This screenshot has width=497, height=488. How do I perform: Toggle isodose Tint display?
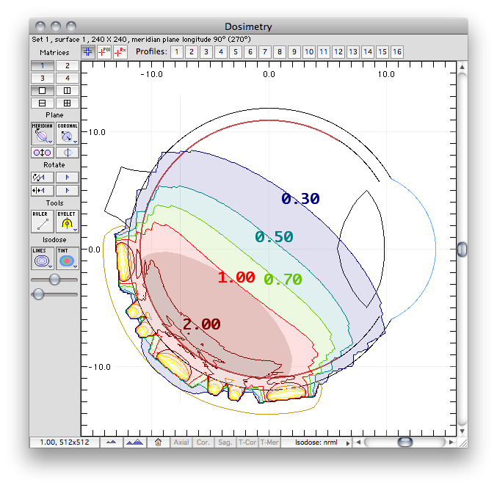coord(68,258)
